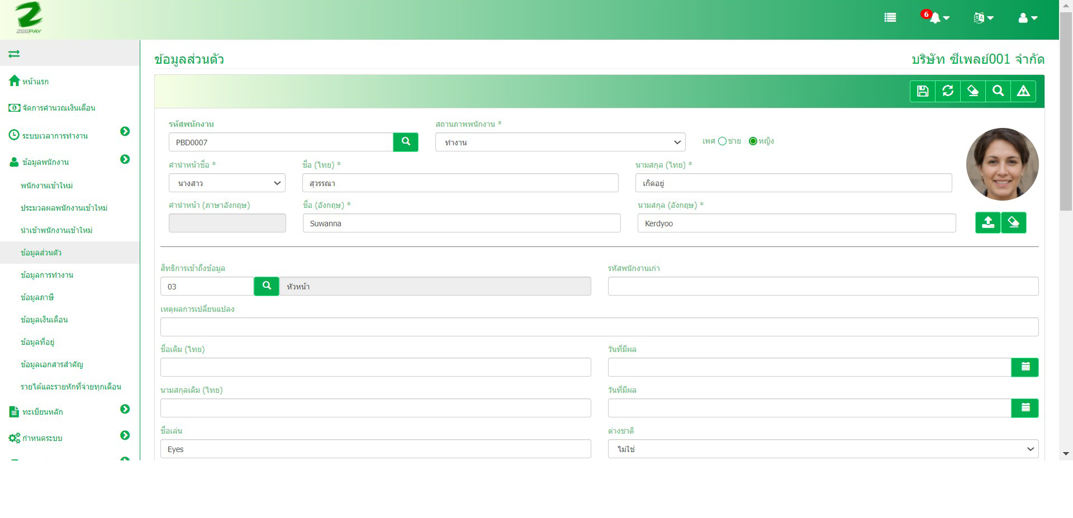Open จัดการคำนวณเงินเดือน link
Image resolution: width=1073 pixels, height=518 pixels.
click(x=59, y=108)
